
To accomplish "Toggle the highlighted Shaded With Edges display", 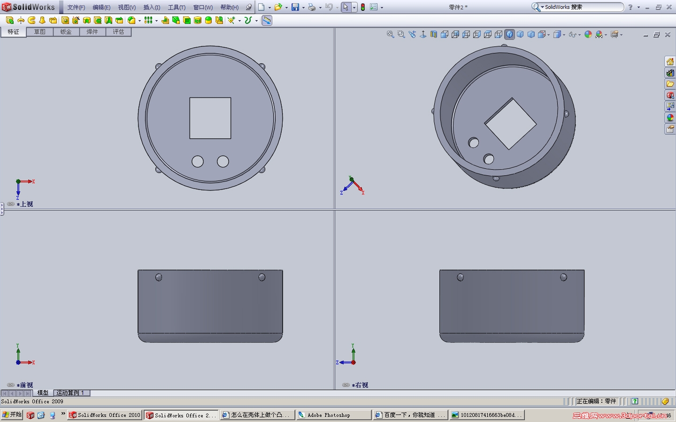I will click(x=509, y=34).
